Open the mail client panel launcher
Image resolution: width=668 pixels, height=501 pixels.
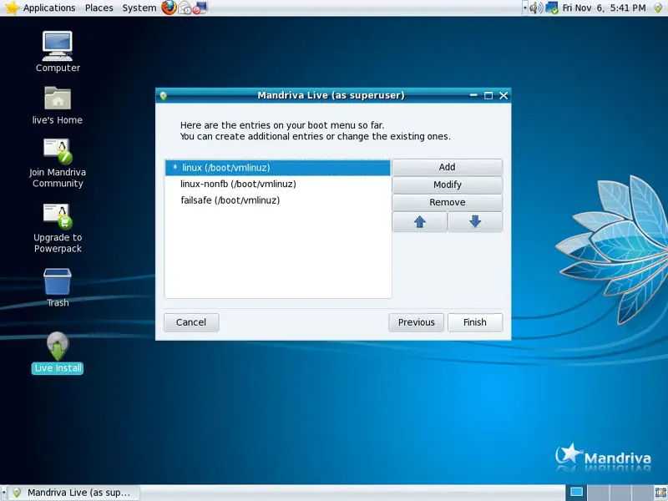point(184,8)
